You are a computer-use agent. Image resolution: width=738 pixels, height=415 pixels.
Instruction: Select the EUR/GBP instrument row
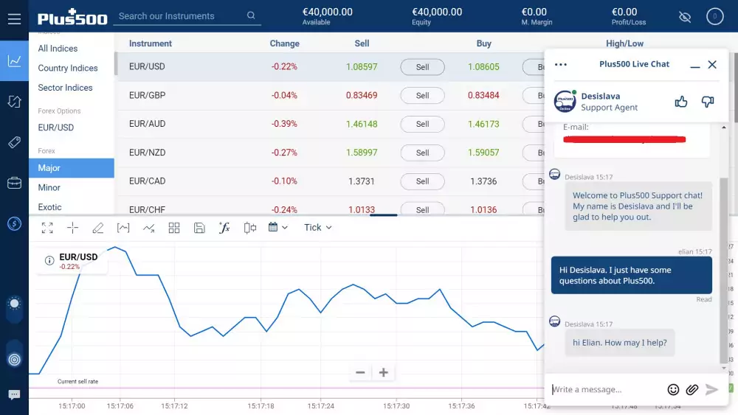pos(331,95)
